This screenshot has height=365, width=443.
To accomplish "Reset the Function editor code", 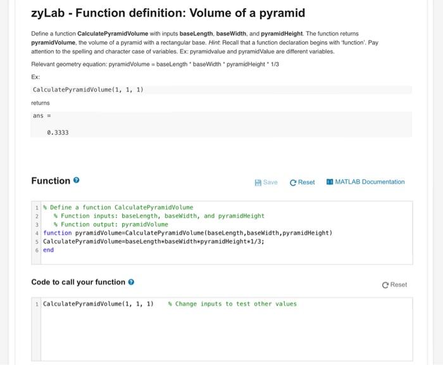I will pyautogui.click(x=302, y=182).
